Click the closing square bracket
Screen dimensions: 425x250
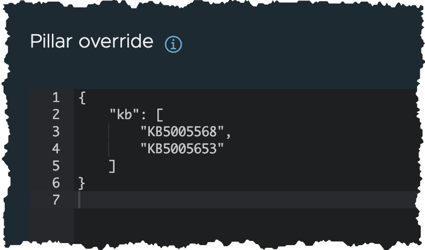112,166
